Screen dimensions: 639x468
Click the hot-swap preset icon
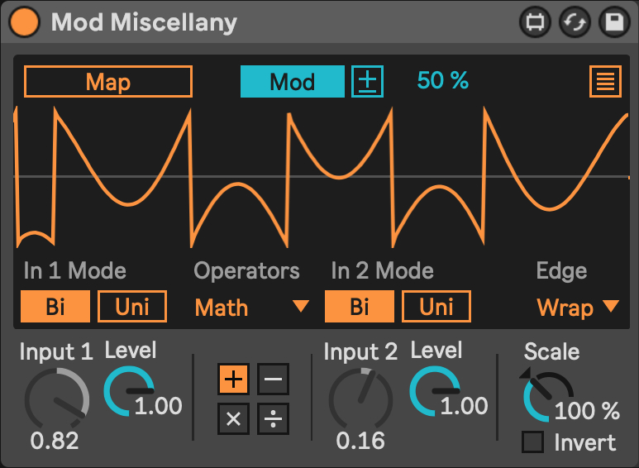575,22
